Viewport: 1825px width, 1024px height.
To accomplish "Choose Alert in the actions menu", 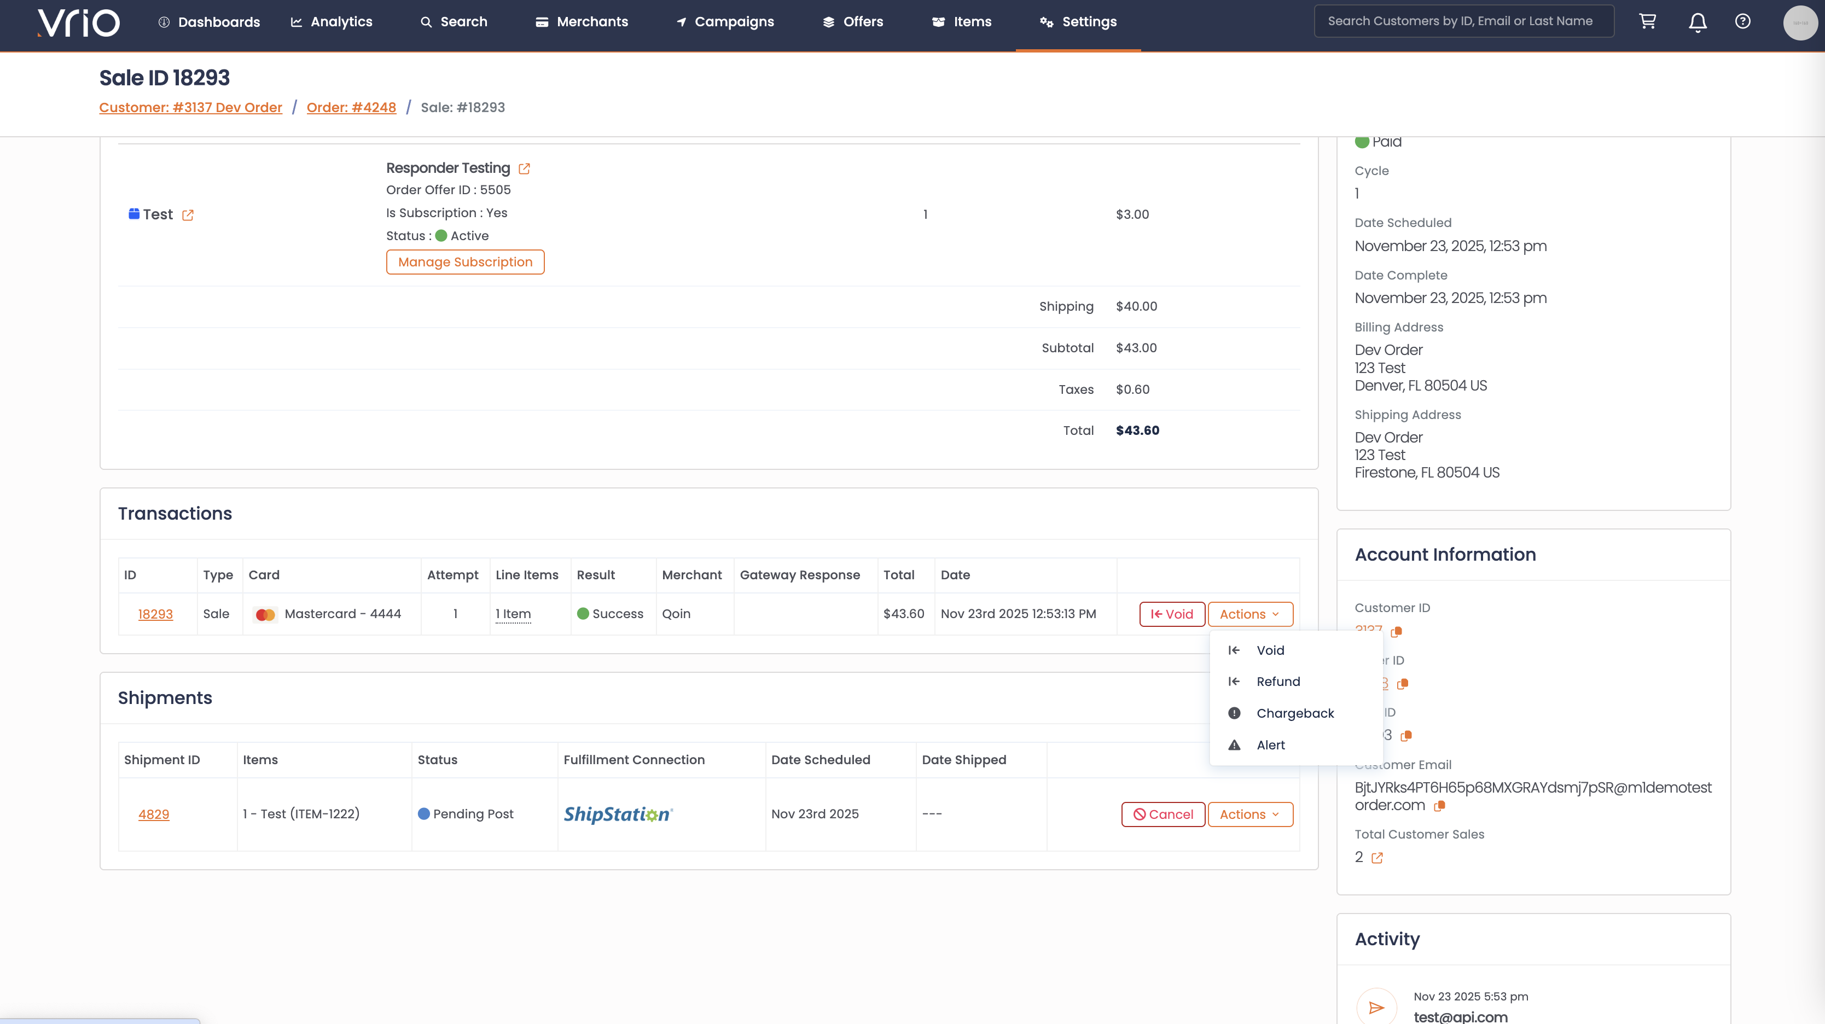I will (1270, 745).
